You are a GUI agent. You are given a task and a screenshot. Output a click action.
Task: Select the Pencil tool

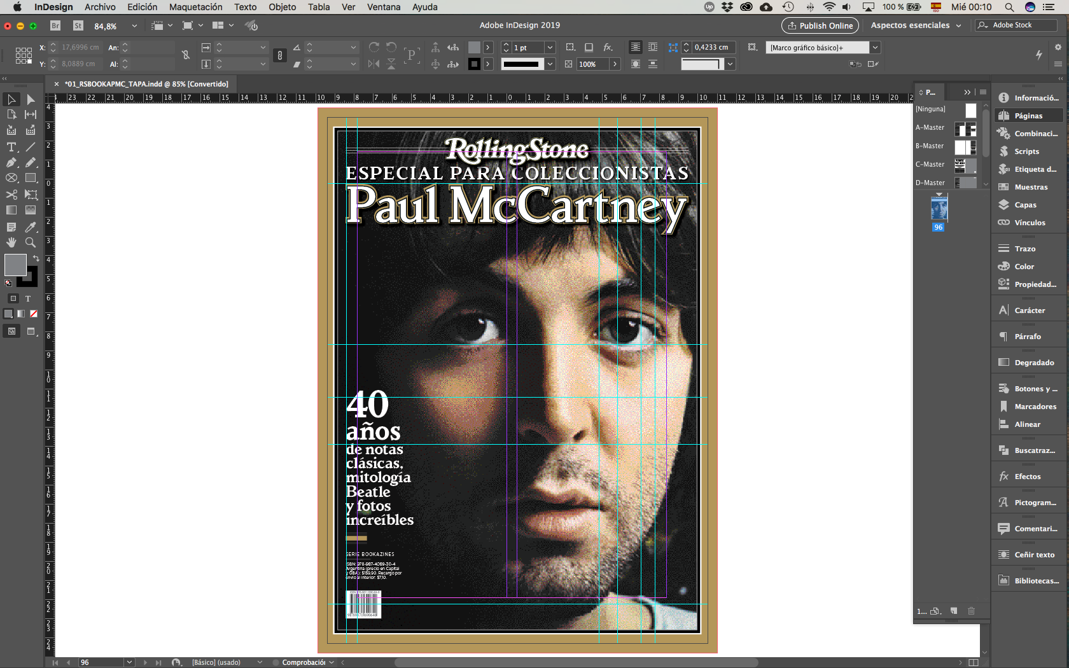point(31,163)
